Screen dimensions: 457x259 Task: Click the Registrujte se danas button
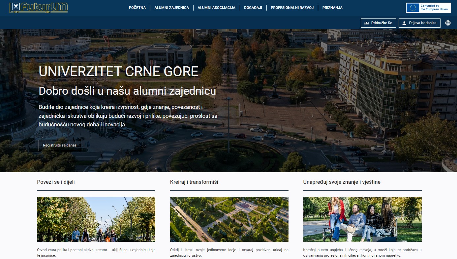pos(60,146)
